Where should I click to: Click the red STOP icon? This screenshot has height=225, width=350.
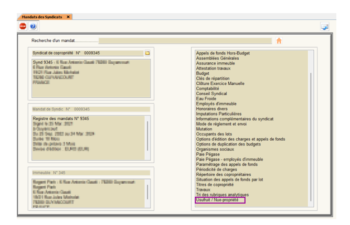point(23,26)
